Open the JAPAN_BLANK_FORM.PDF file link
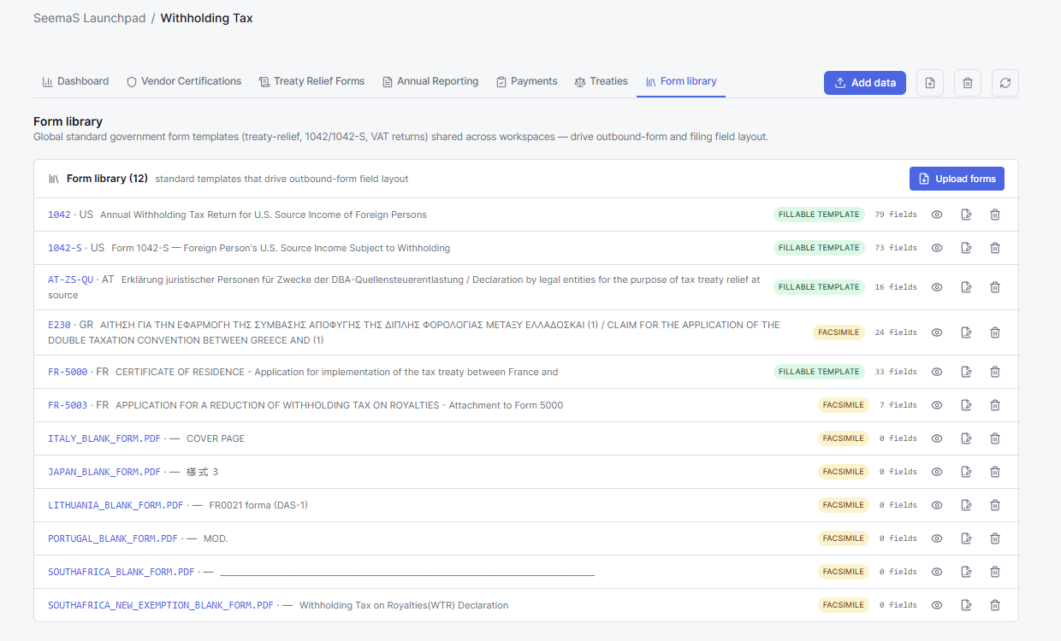The image size is (1061, 641). [104, 472]
